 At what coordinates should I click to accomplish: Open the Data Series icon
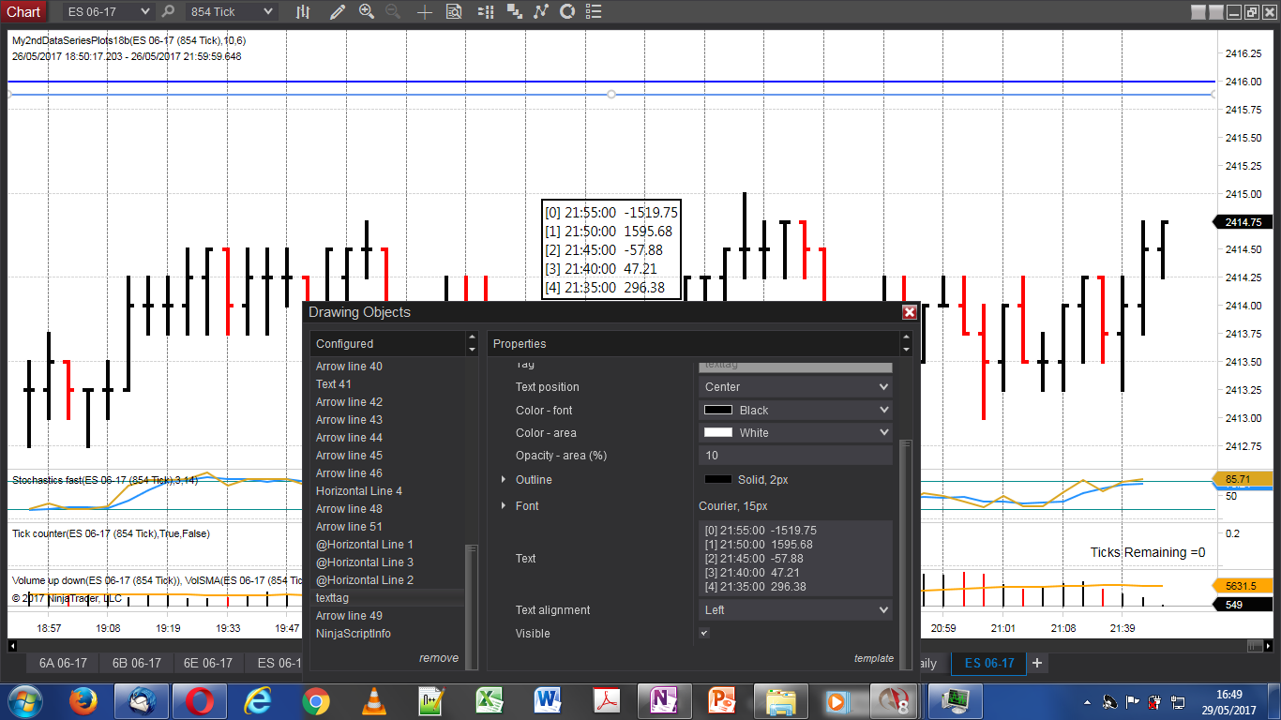tap(514, 12)
